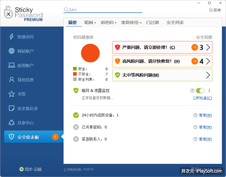Click the 同步-云端 sync icon

tap(21, 169)
